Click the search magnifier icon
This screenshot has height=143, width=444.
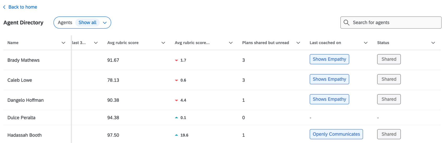coord(346,23)
